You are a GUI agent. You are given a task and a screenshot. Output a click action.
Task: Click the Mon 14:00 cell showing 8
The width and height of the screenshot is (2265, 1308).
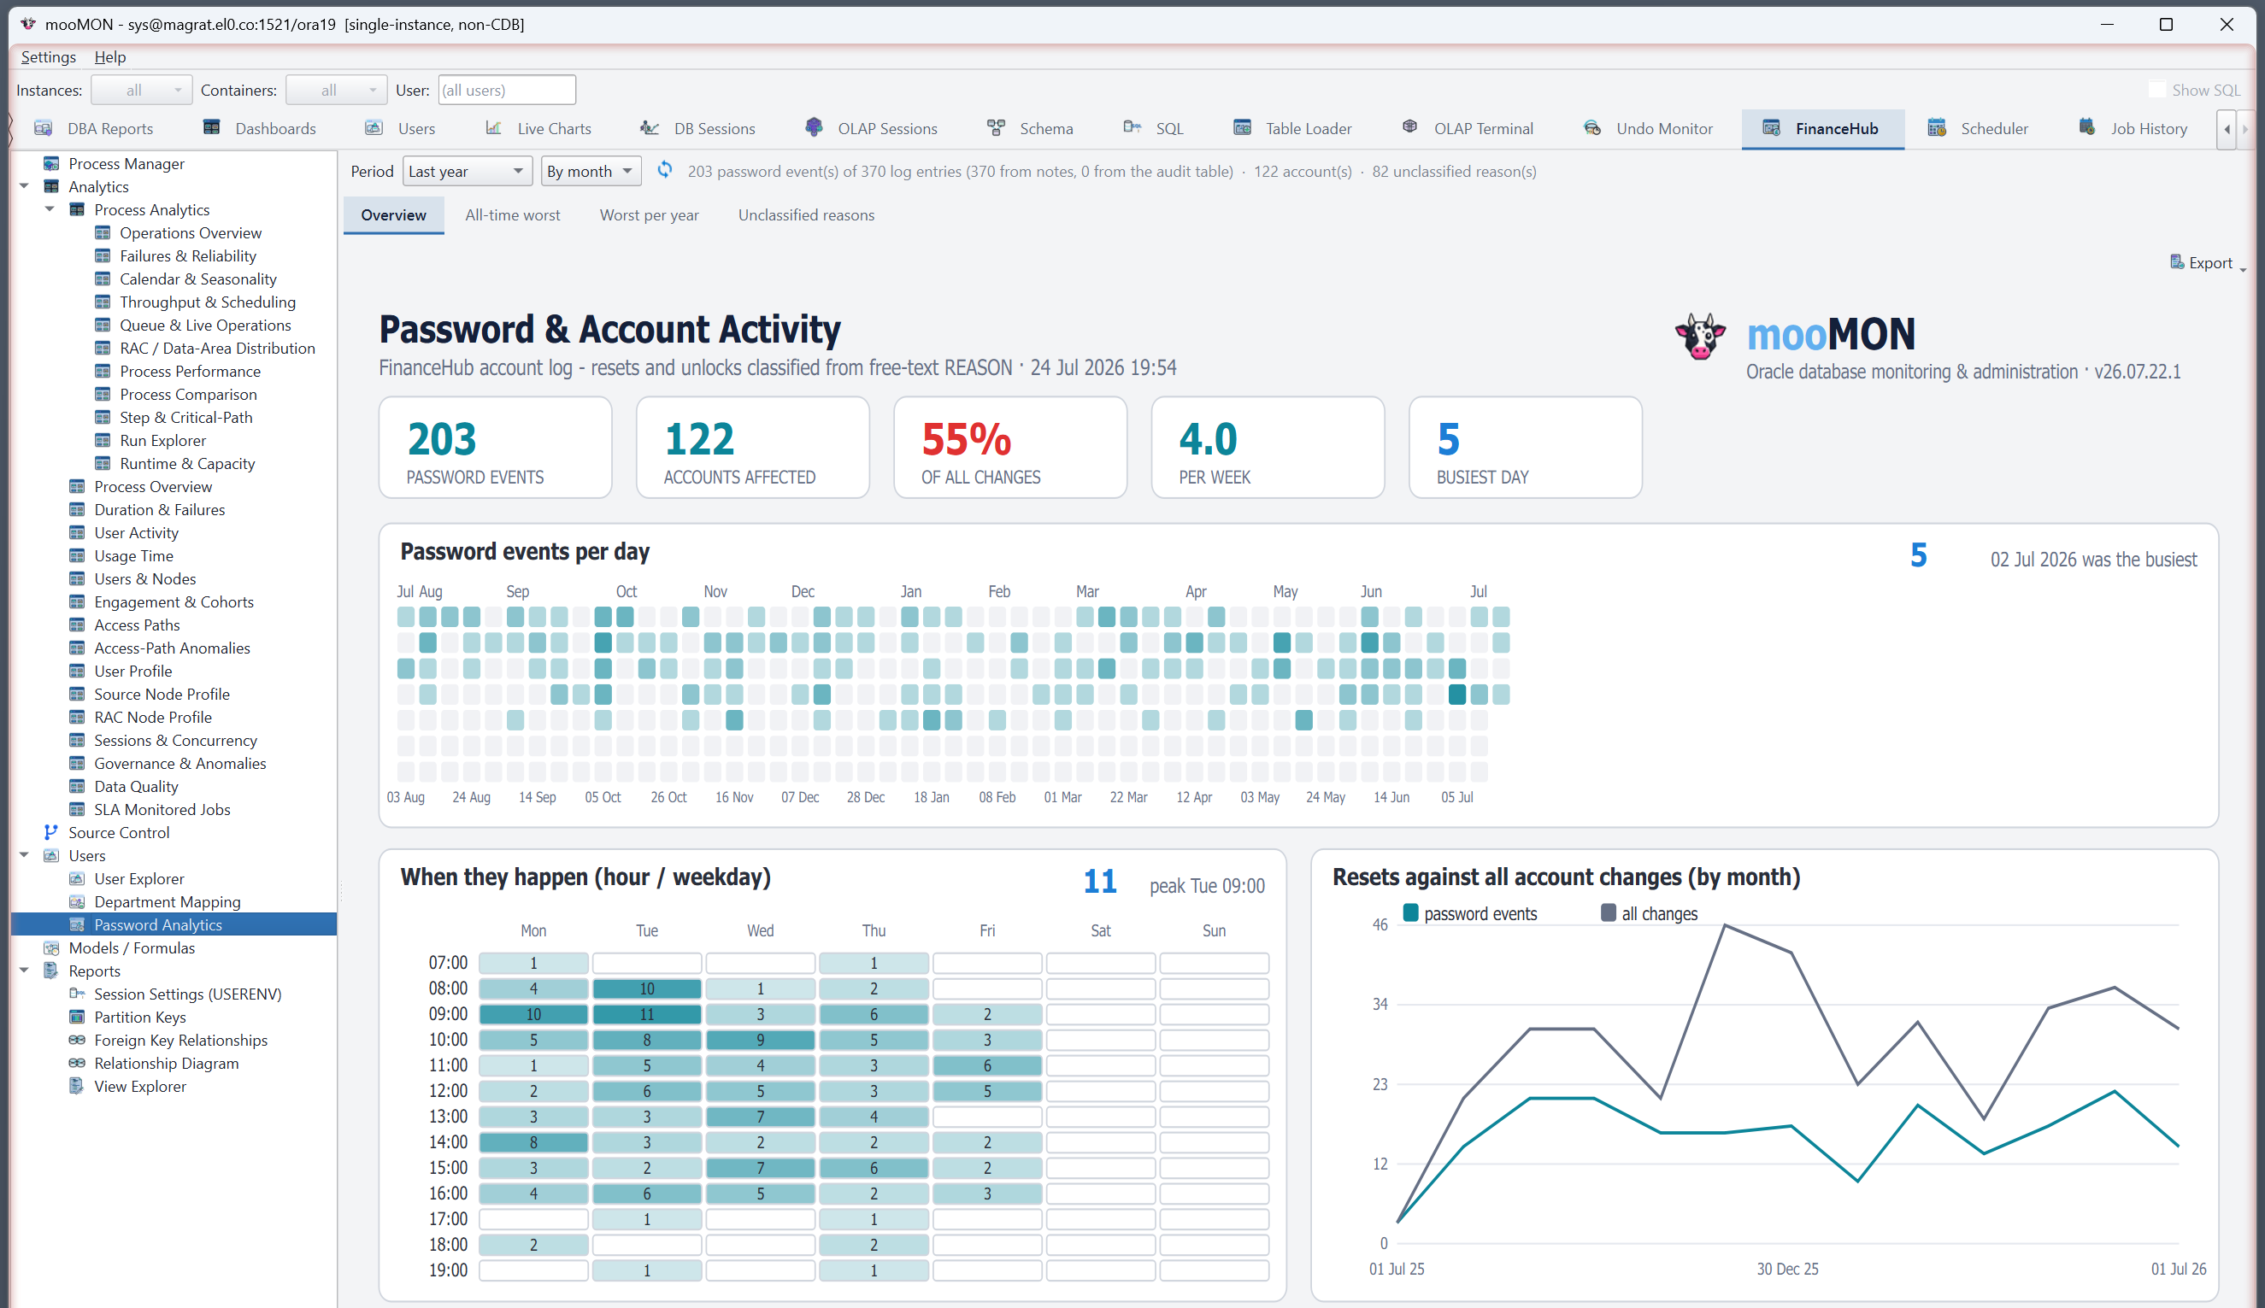[533, 1143]
